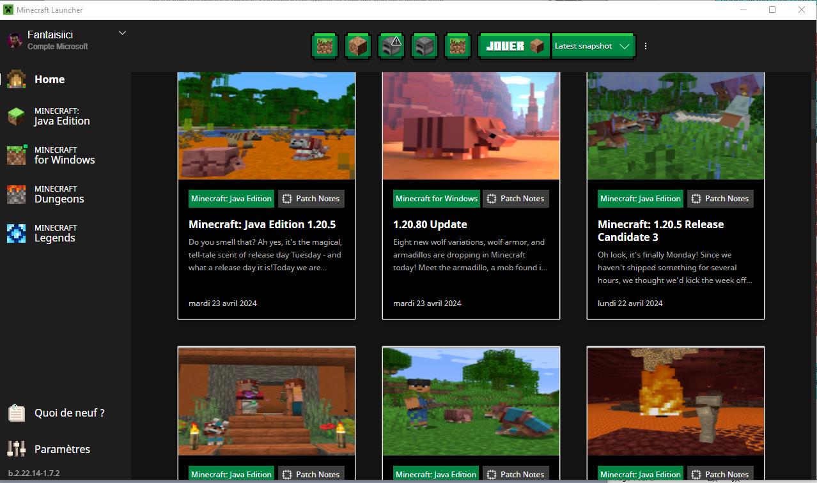
Task: Open the three-dot more options menu
Action: point(646,46)
